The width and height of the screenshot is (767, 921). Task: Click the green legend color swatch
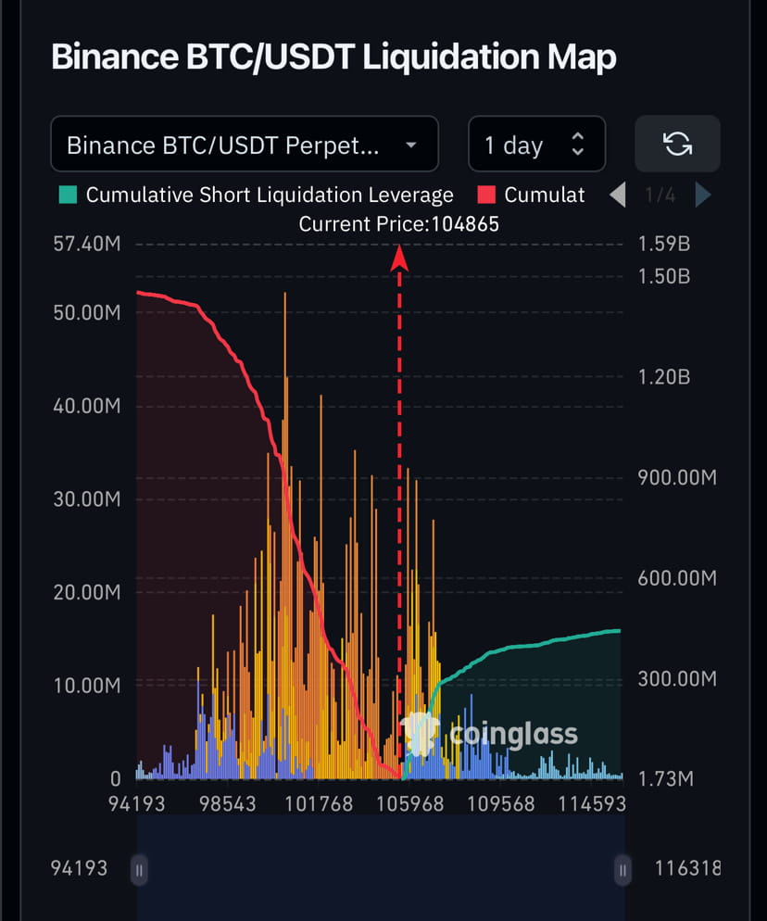pyautogui.click(x=69, y=195)
